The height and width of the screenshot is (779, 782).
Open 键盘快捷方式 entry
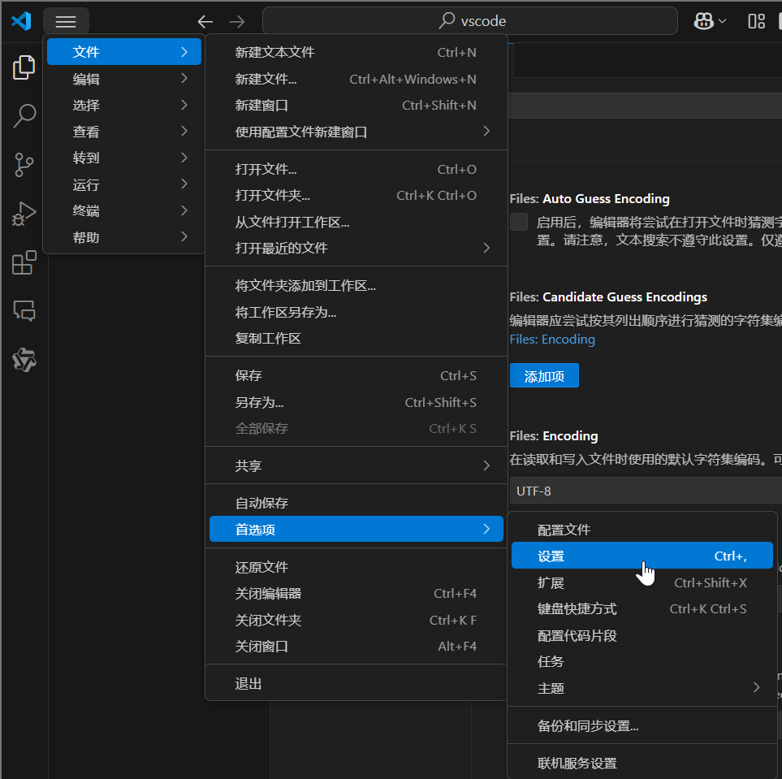coord(642,609)
